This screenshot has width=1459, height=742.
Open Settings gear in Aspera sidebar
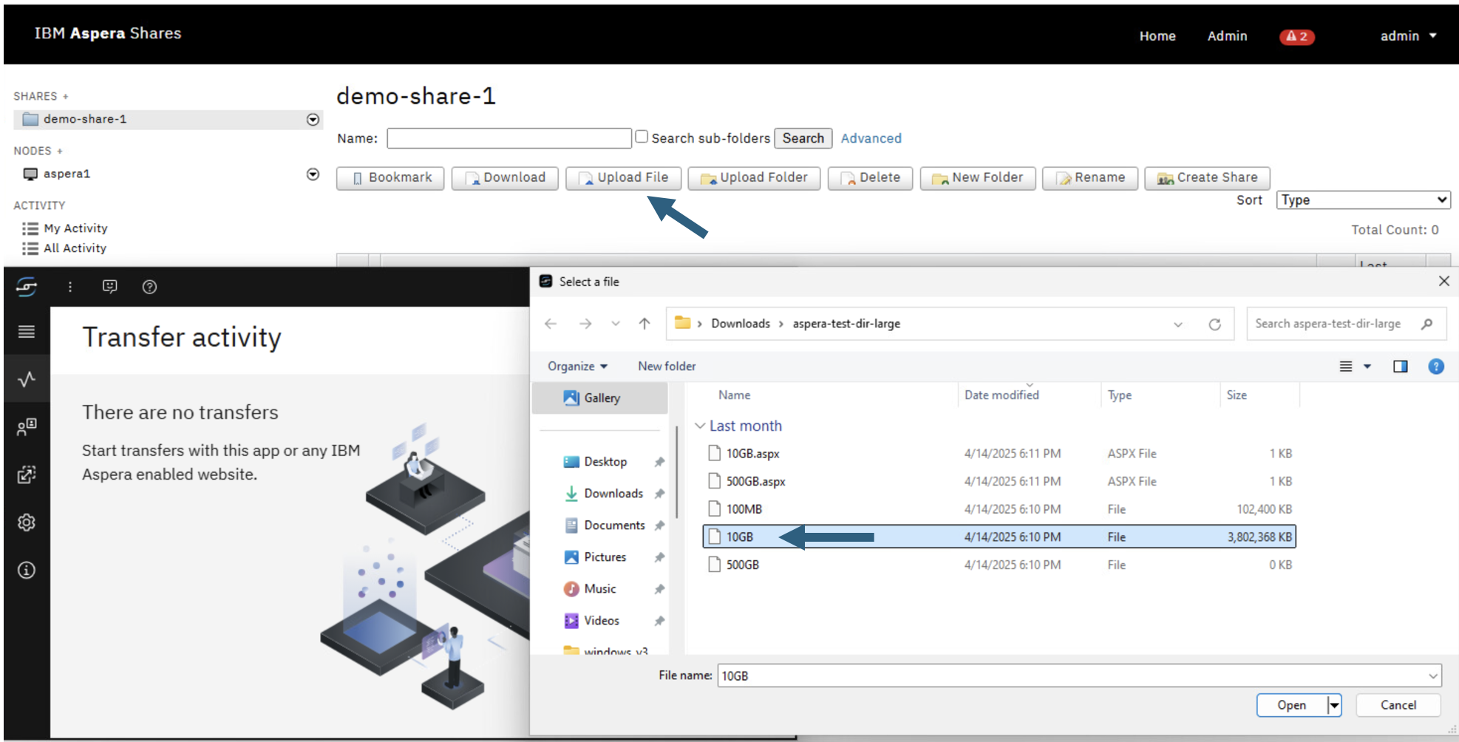coord(27,523)
